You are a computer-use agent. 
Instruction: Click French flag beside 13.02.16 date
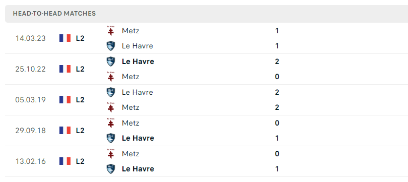65,161
